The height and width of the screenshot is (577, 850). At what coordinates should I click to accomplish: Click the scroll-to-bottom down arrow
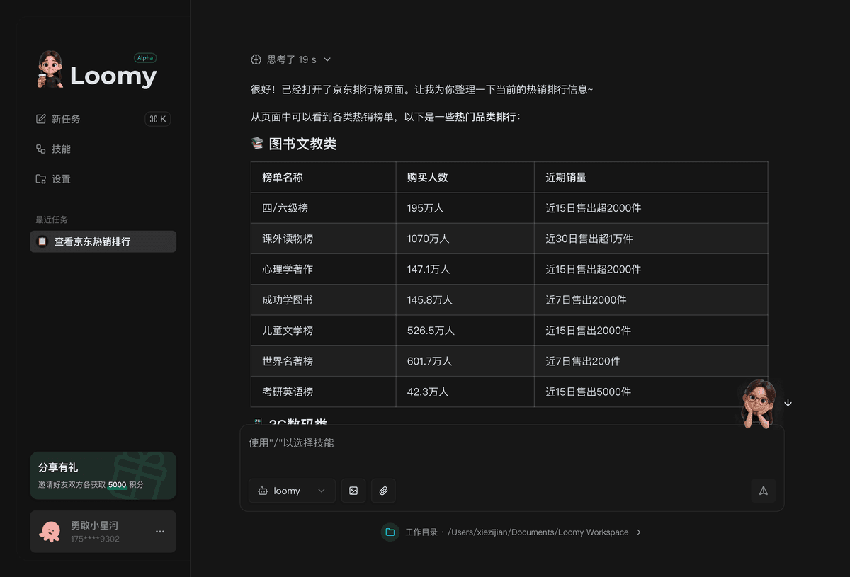(788, 402)
